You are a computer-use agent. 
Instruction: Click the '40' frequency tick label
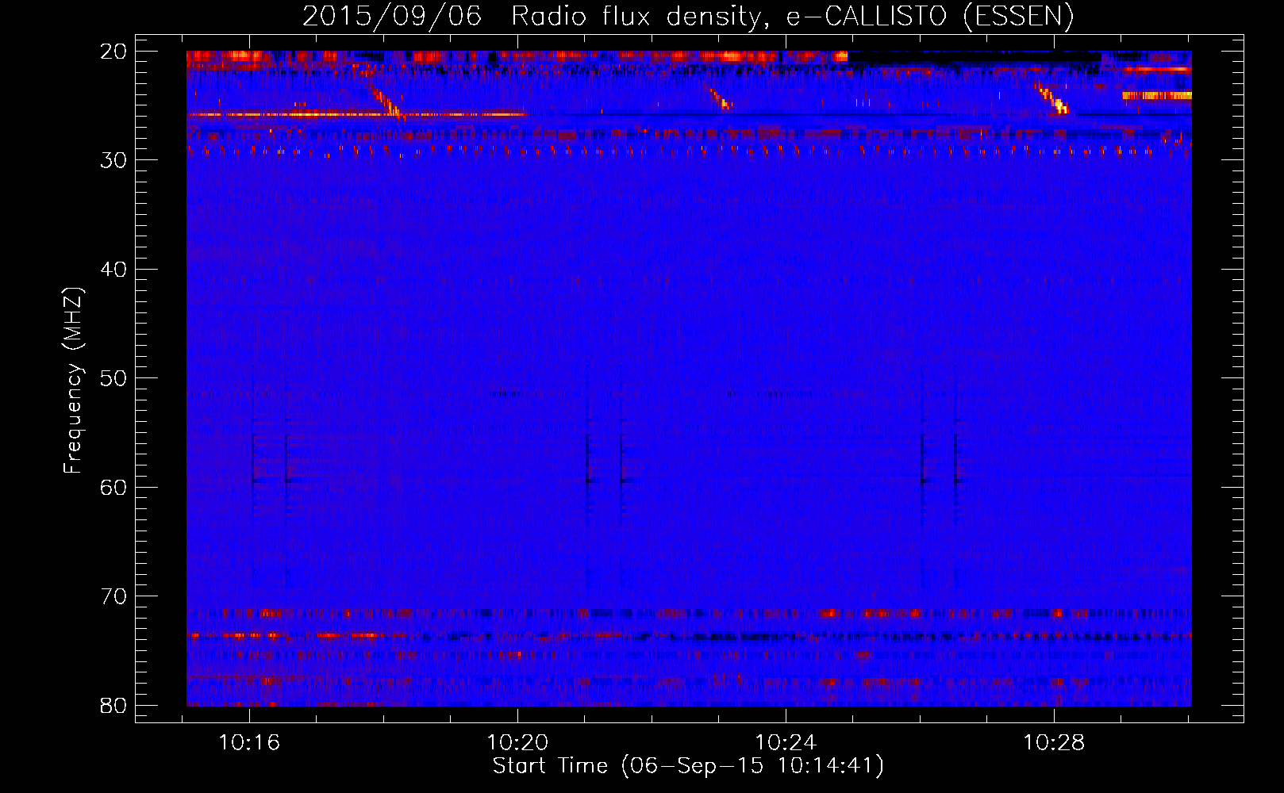coord(113,270)
